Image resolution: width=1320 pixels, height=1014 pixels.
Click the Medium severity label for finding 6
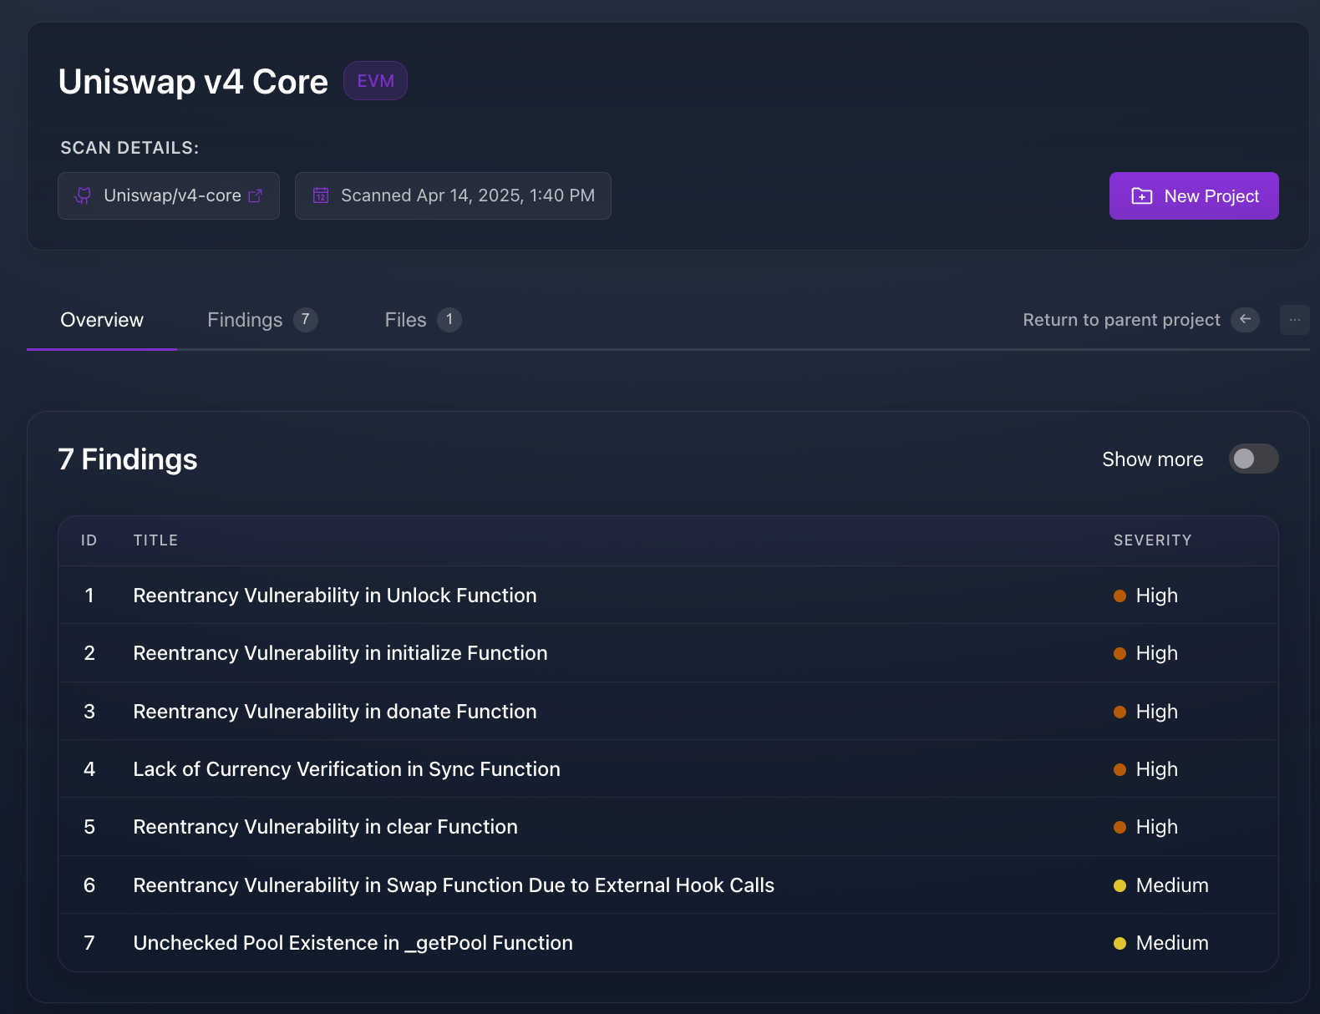[1172, 885]
